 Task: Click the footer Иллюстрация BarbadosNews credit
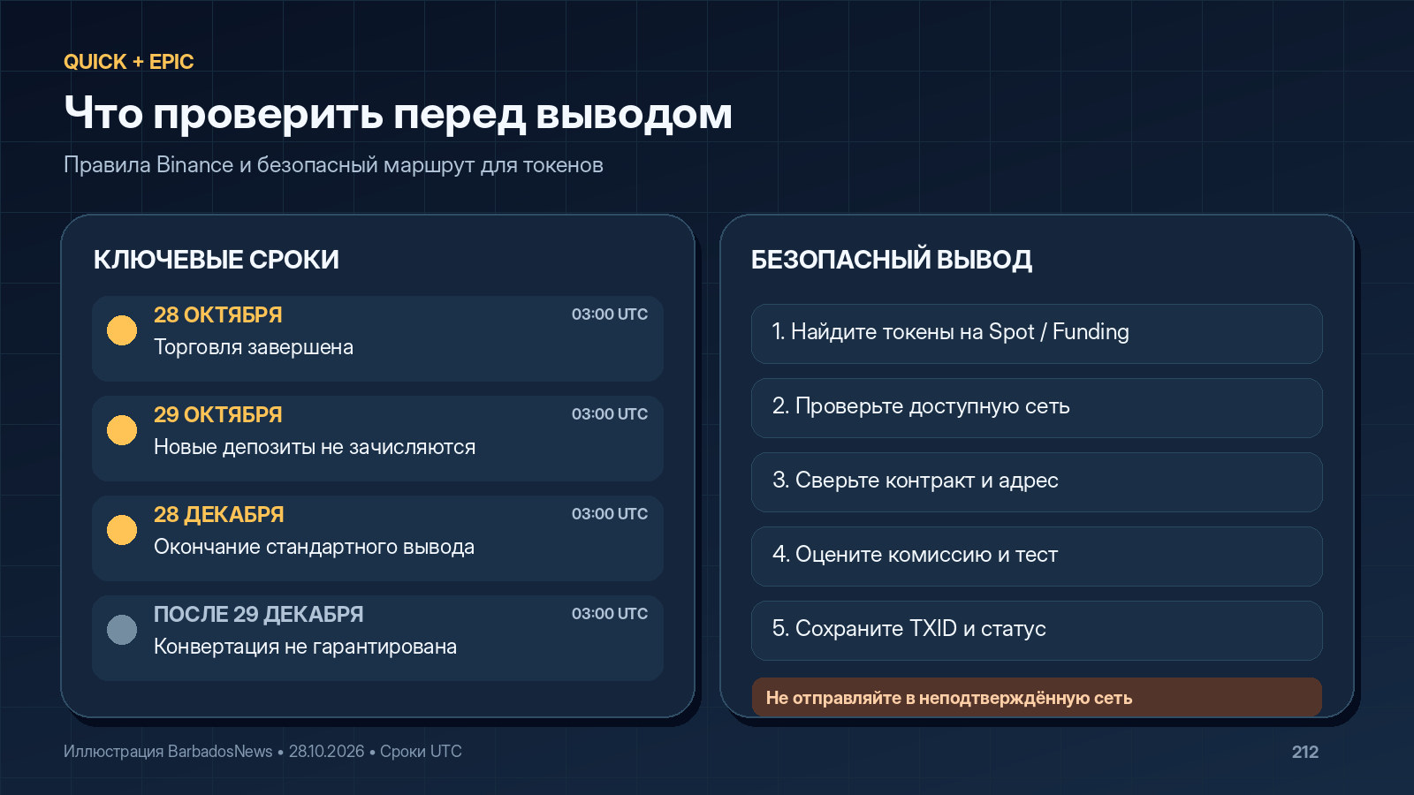[x=262, y=752]
